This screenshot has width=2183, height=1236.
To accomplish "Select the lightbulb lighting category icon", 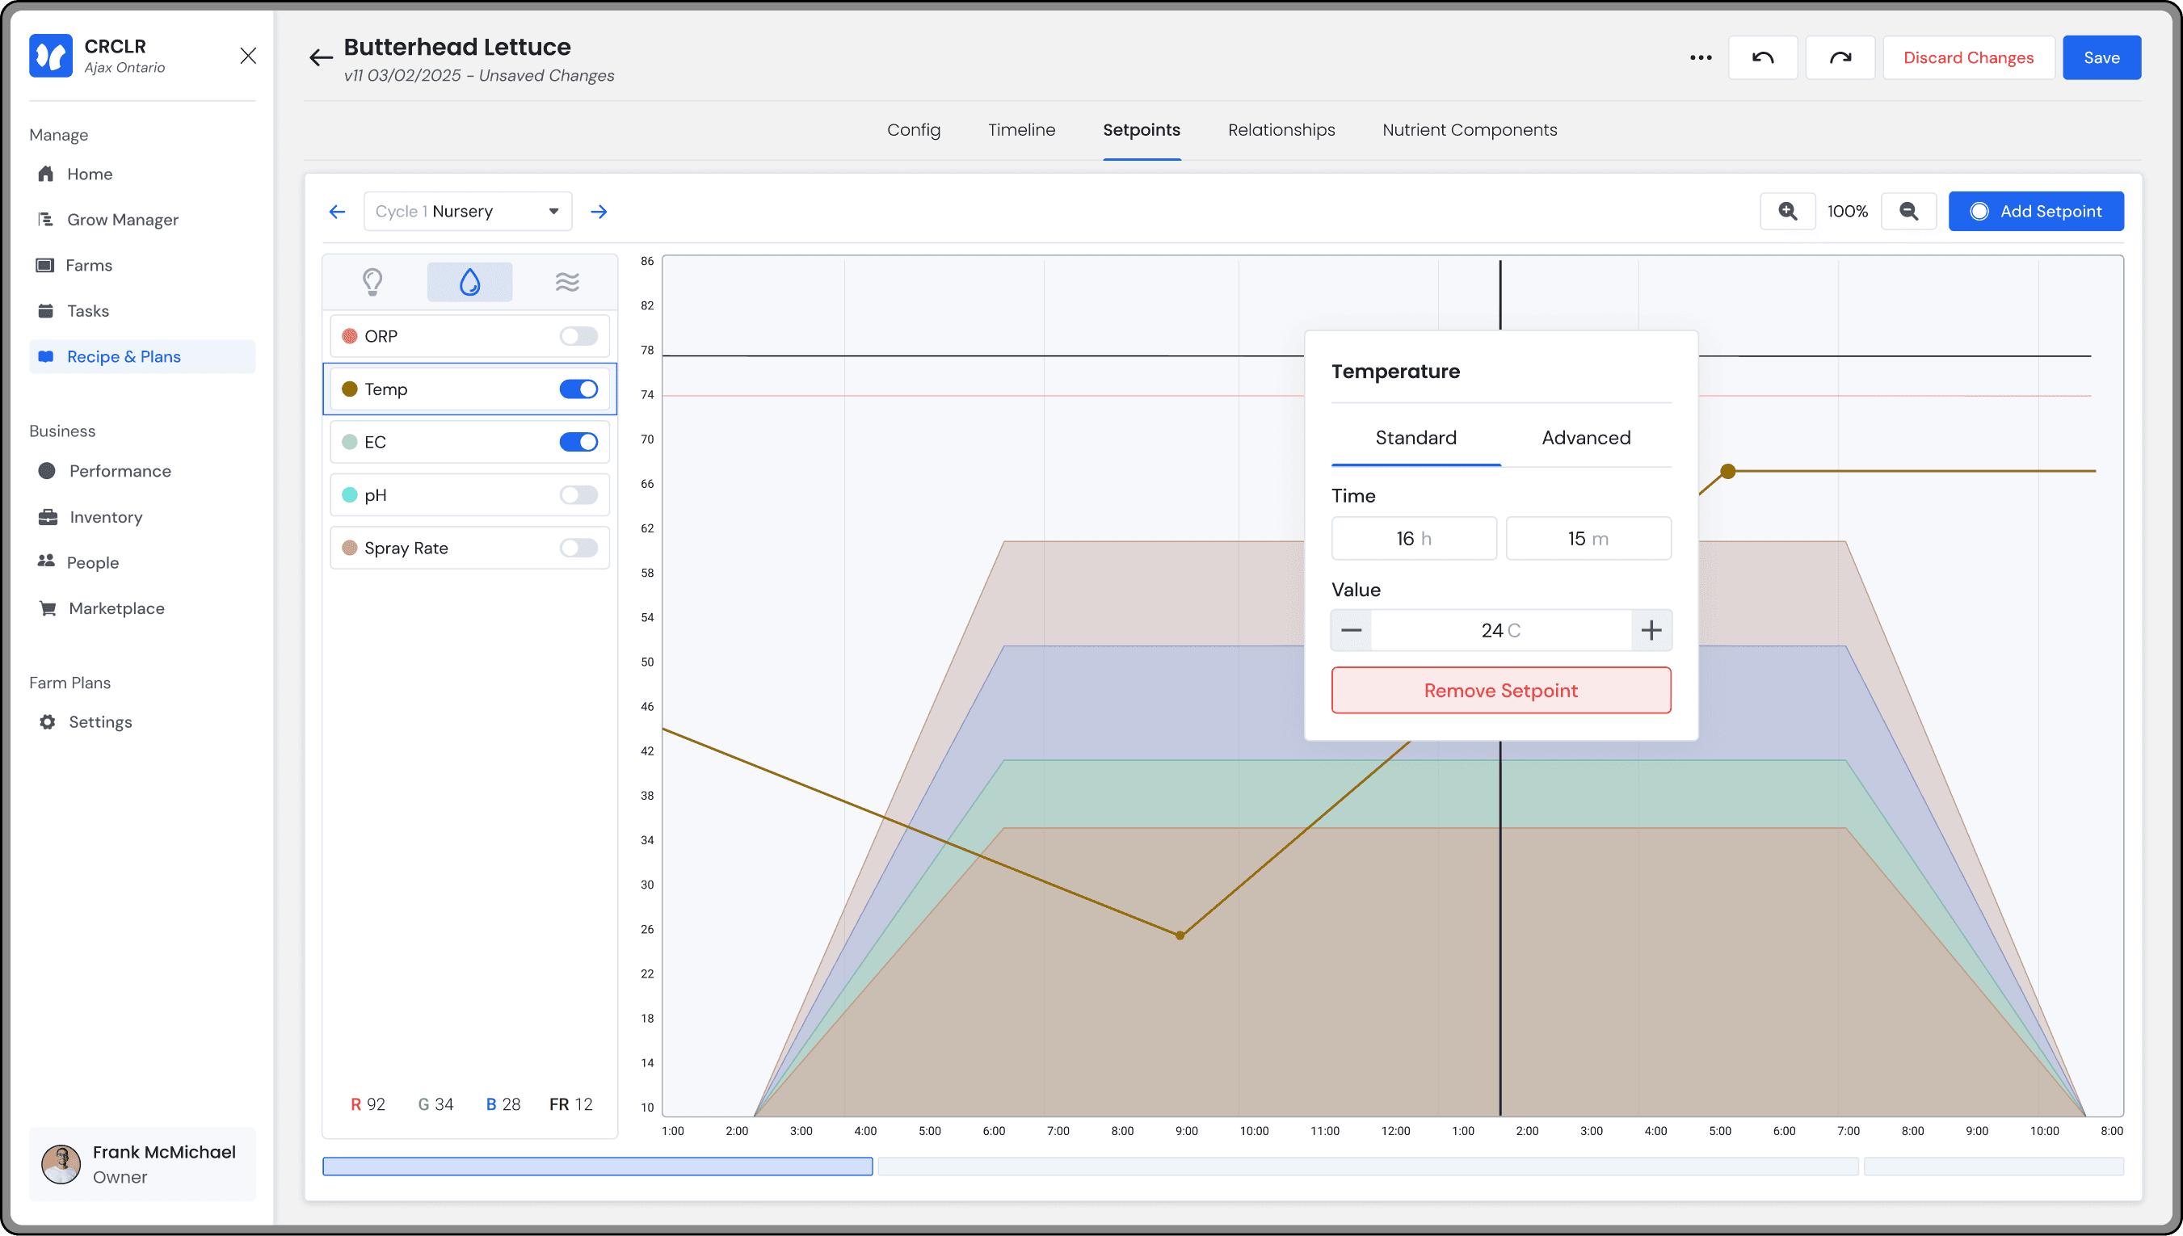I will click(372, 282).
